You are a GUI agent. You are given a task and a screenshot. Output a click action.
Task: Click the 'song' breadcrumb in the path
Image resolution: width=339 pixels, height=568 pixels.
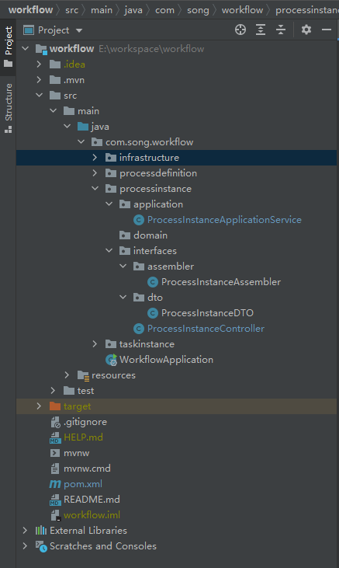198,10
